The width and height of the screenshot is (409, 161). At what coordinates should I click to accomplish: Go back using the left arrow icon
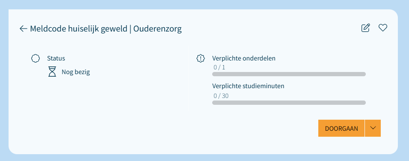[23, 29]
